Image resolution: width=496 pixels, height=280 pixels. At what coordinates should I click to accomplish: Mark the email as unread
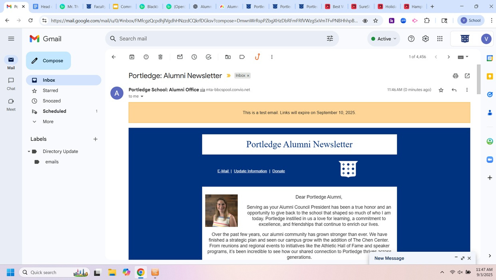coord(180,57)
